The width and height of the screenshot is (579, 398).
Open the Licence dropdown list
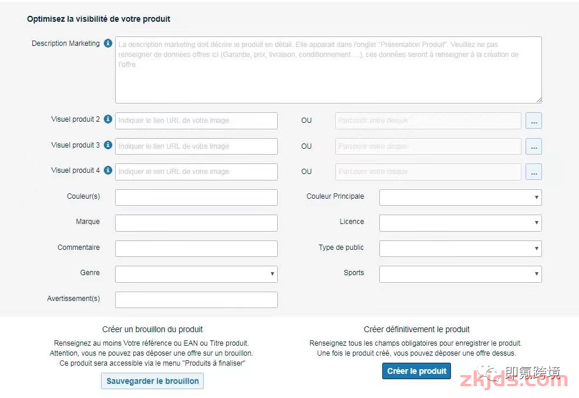click(x=460, y=223)
